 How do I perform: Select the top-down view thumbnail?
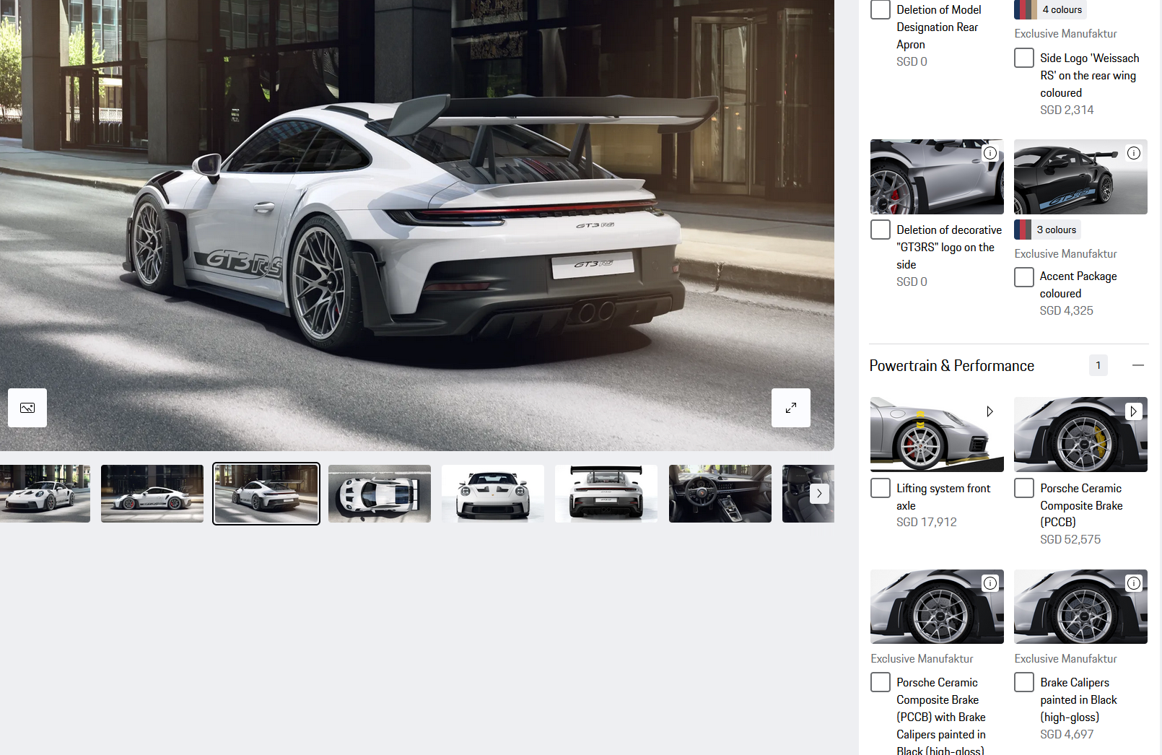tap(380, 494)
